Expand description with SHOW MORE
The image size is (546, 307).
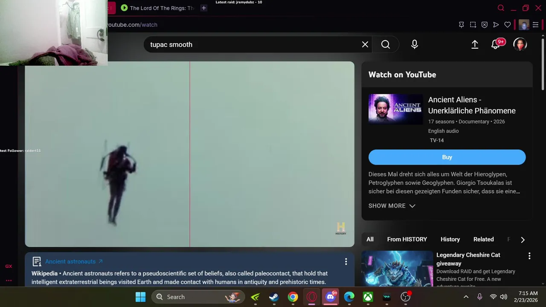pos(392,206)
